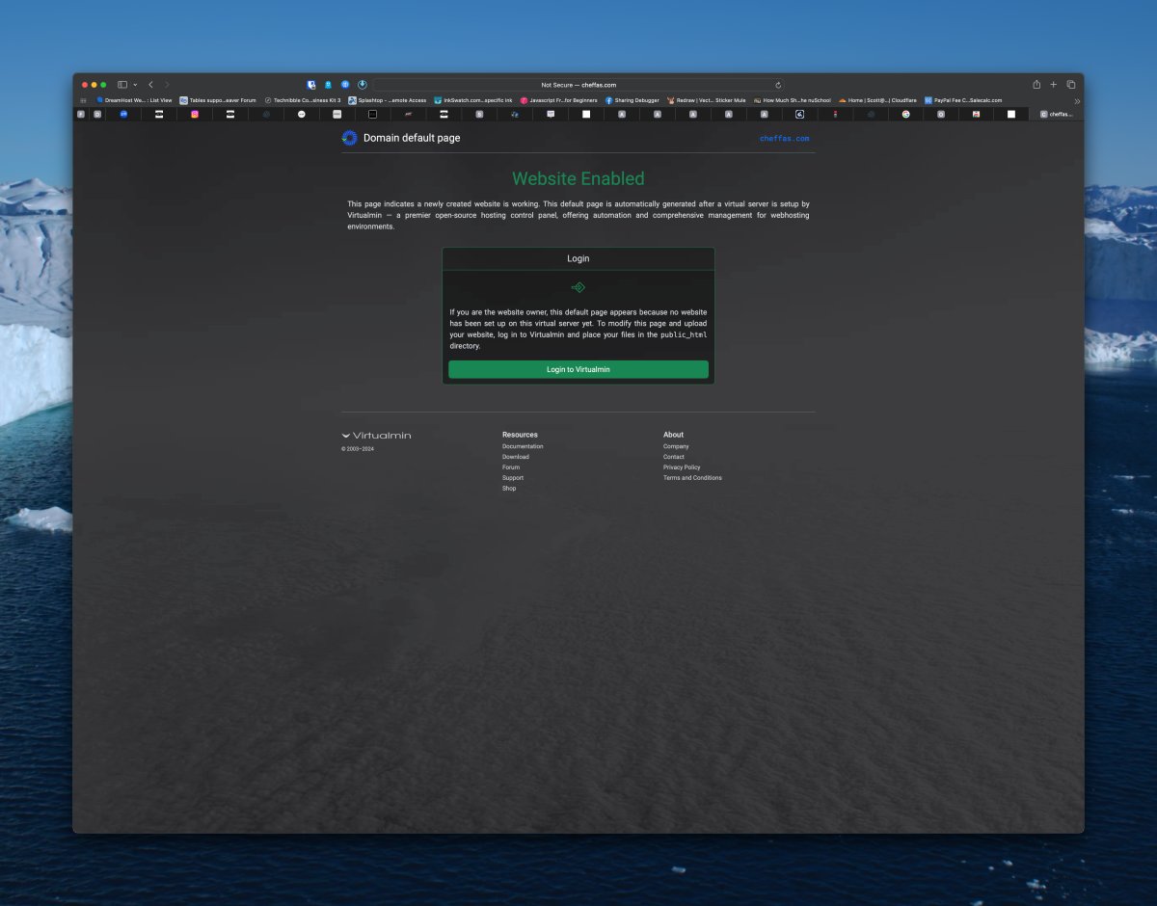The height and width of the screenshot is (906, 1157).
Task: Open the downloads toolbar icon
Action: pyautogui.click(x=363, y=85)
